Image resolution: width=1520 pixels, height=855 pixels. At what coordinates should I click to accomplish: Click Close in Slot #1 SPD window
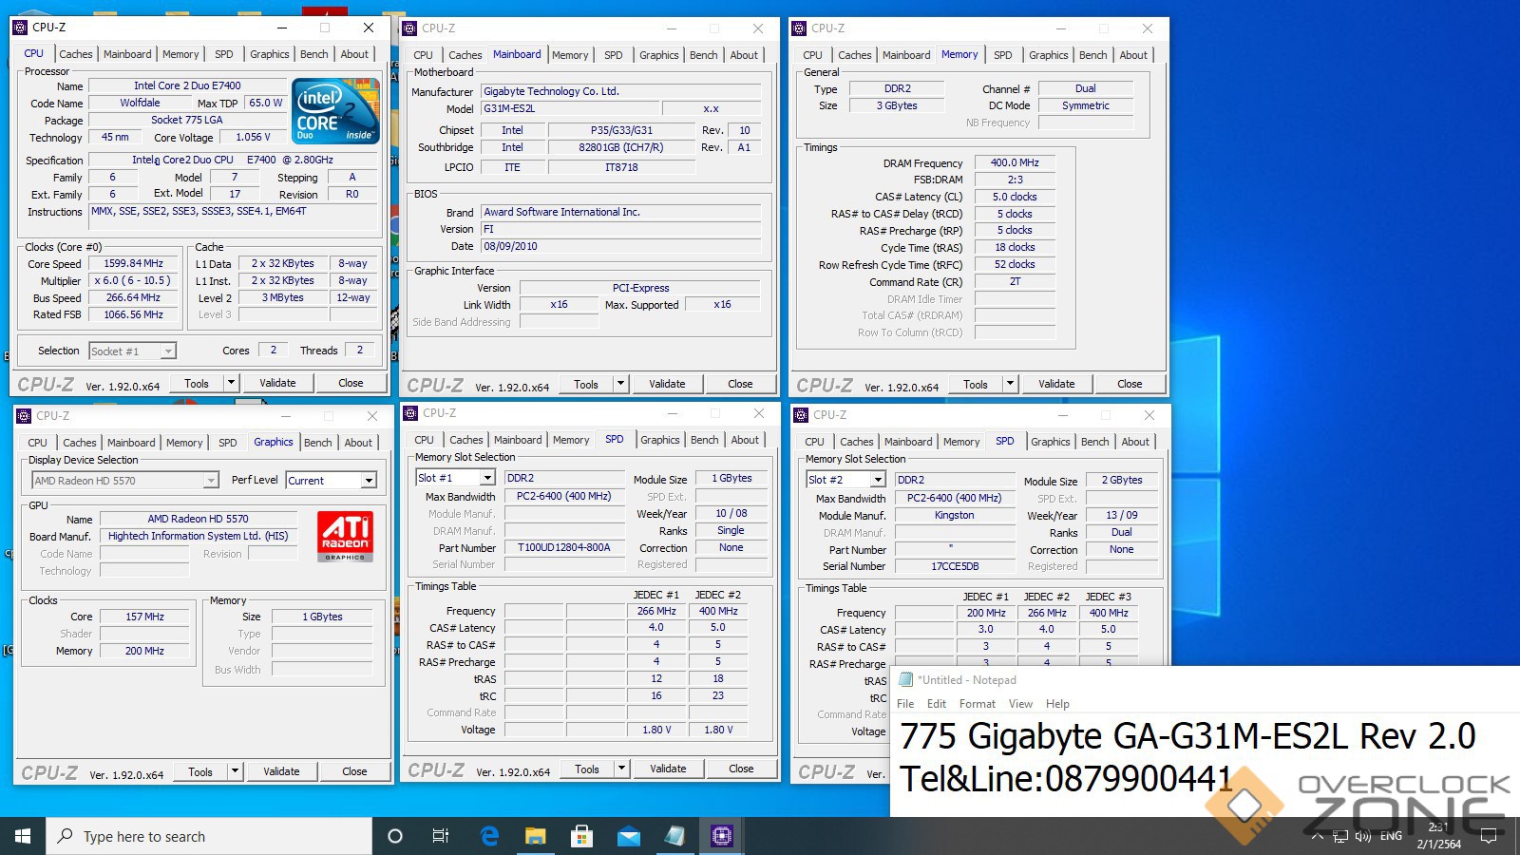click(741, 769)
